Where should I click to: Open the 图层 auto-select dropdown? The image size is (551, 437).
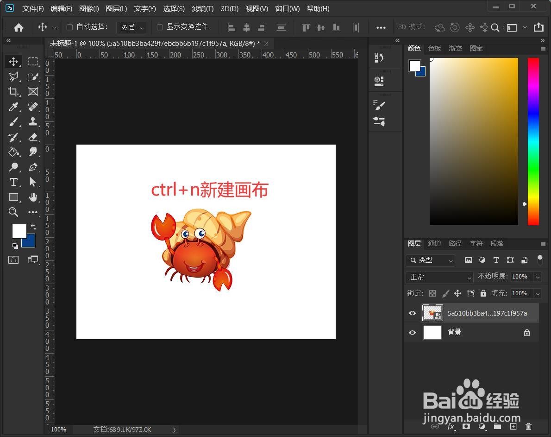[131, 27]
